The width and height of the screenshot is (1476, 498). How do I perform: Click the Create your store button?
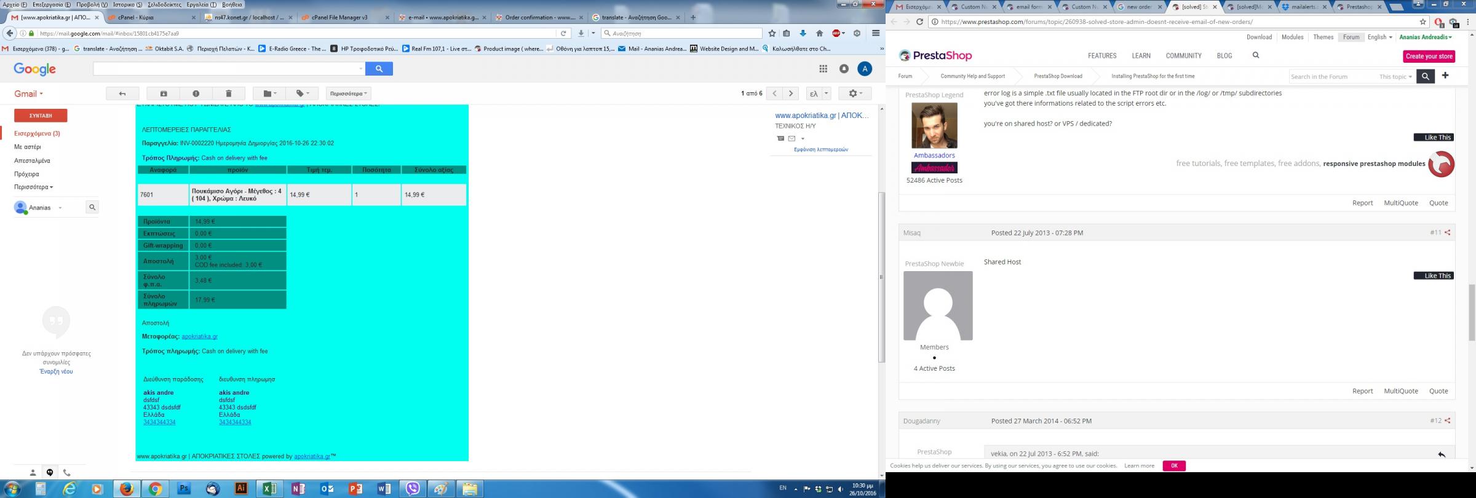(1429, 56)
